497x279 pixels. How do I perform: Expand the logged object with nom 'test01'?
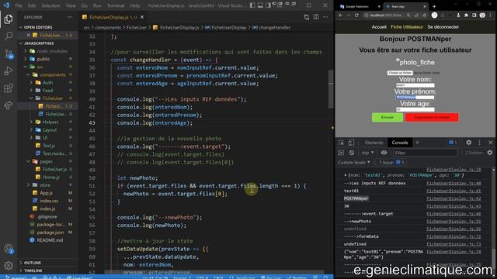[x=346, y=175]
